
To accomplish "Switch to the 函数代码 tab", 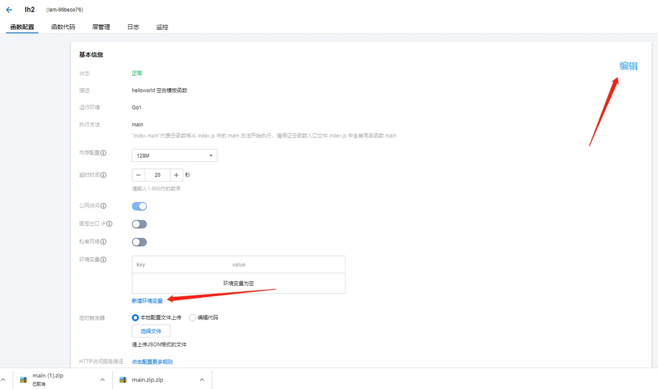I will click(x=63, y=27).
